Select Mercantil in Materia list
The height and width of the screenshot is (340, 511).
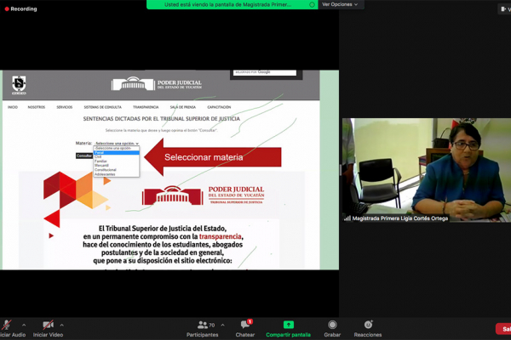point(117,165)
